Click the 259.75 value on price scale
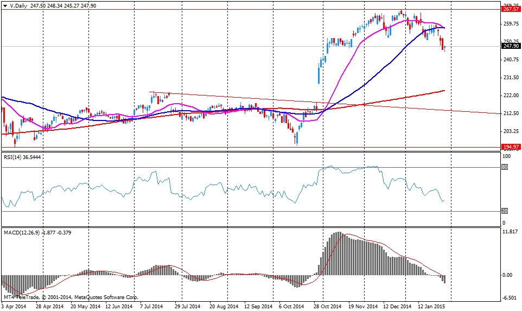Screen dimensions: 522x311 point(511,24)
